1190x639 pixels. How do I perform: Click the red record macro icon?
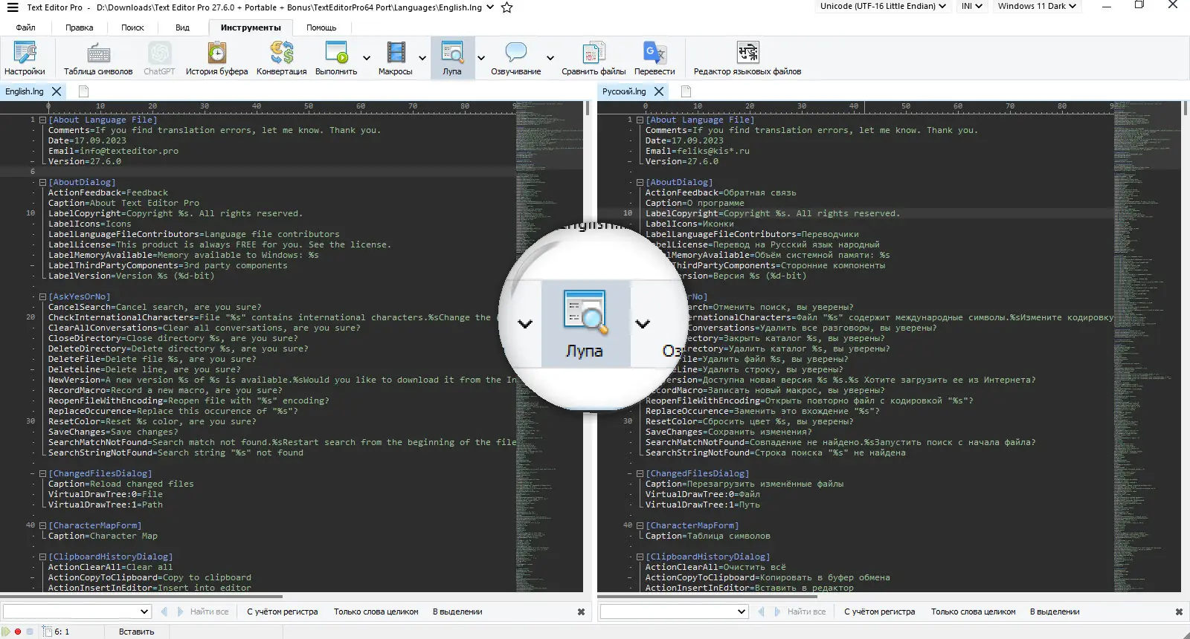click(18, 632)
